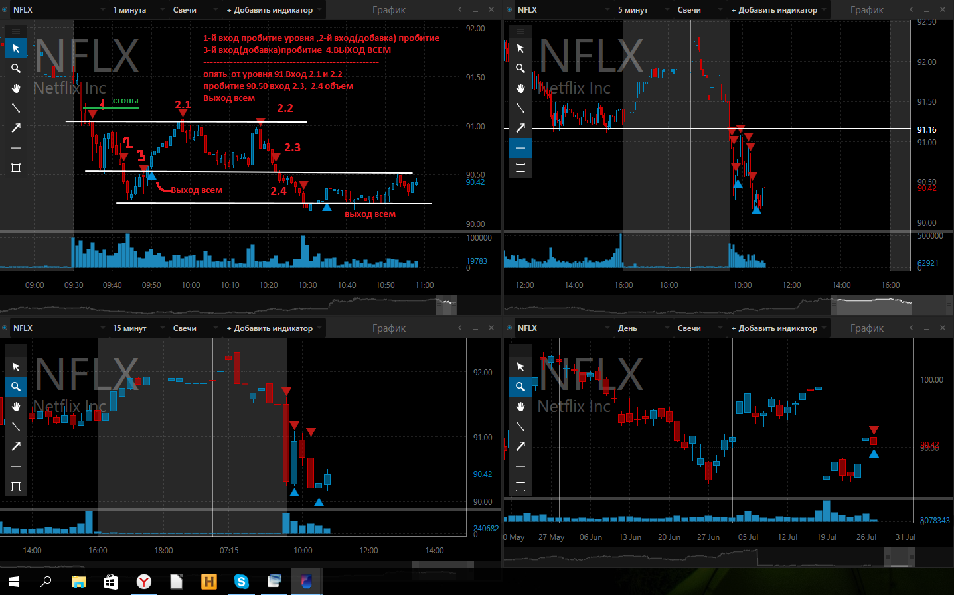The width and height of the screenshot is (954, 595).
Task: Open the Свечи chart type dropdown in the 5 минут panel
Action: tap(699, 10)
